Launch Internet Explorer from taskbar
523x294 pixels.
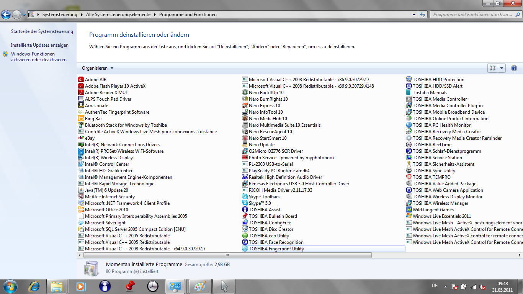tap(34, 286)
